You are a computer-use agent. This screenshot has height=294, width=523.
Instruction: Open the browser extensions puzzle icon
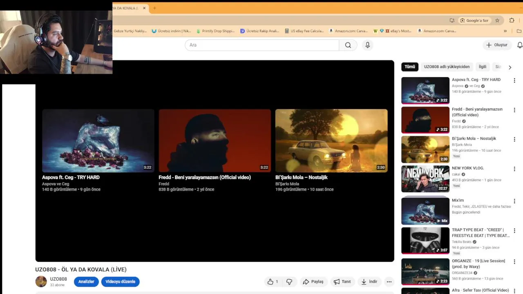(512, 20)
